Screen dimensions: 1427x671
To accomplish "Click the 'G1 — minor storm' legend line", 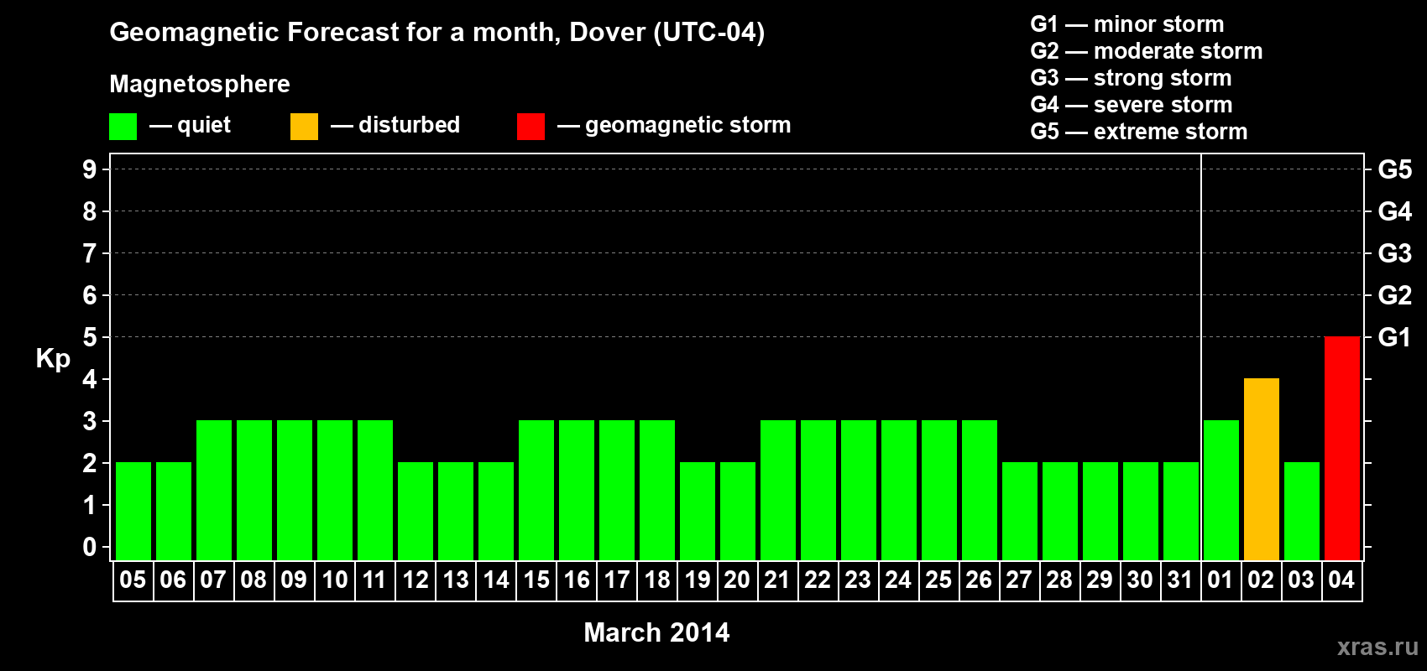I will point(1126,24).
